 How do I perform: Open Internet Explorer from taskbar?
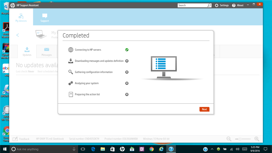tap(161, 149)
